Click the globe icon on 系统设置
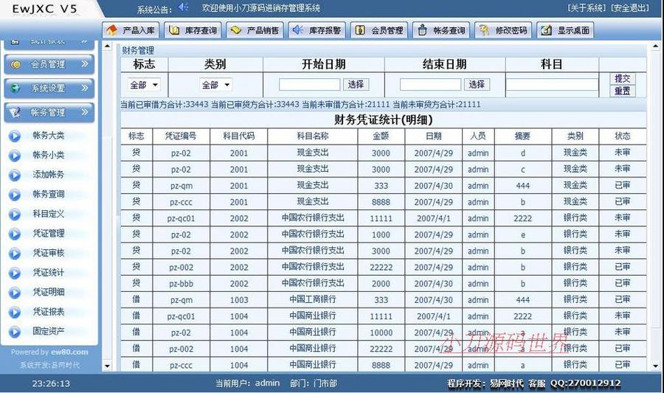 pos(15,88)
